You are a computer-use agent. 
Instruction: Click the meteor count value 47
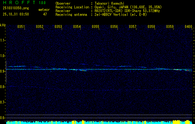tap(45, 14)
